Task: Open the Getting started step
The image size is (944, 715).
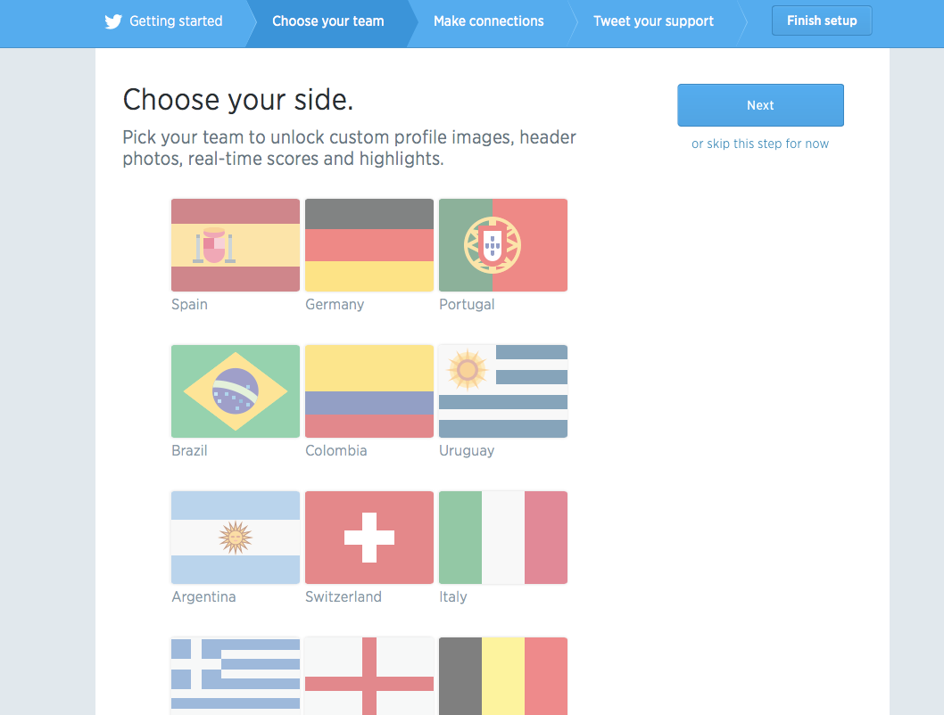Action: coord(176,21)
